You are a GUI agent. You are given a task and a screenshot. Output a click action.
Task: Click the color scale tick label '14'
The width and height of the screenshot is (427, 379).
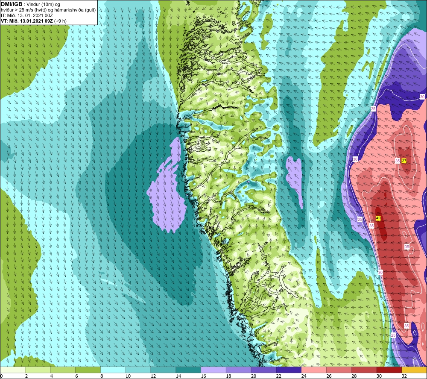coord(178,376)
